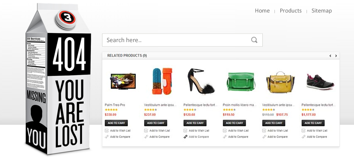The image size is (354, 160).
Task: Show next related products with right arrow
Action: coord(336,55)
